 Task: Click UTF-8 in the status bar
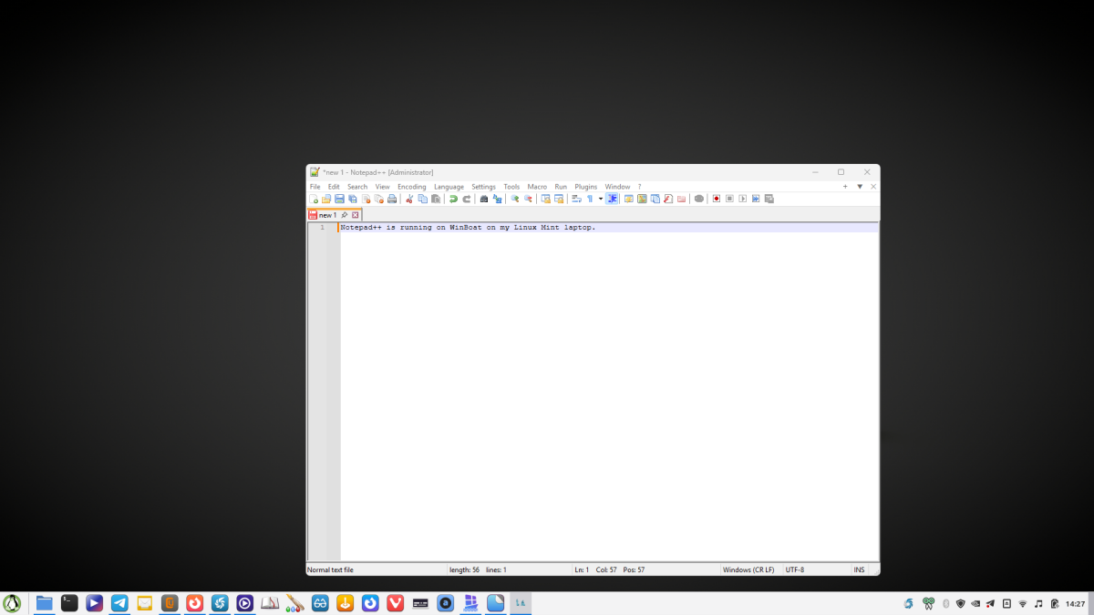coord(794,569)
